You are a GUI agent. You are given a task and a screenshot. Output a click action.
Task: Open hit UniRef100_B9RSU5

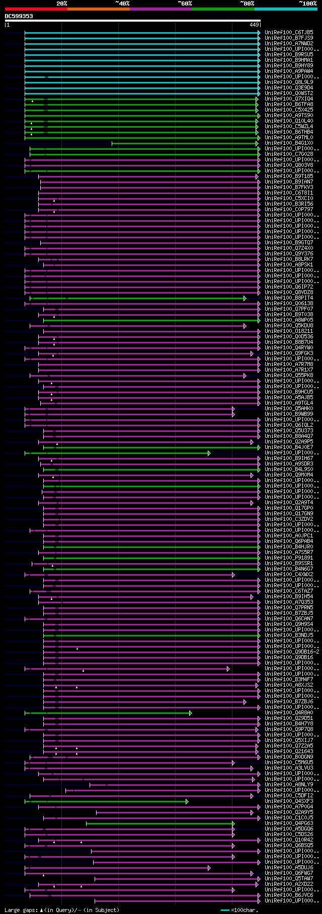coord(289,54)
